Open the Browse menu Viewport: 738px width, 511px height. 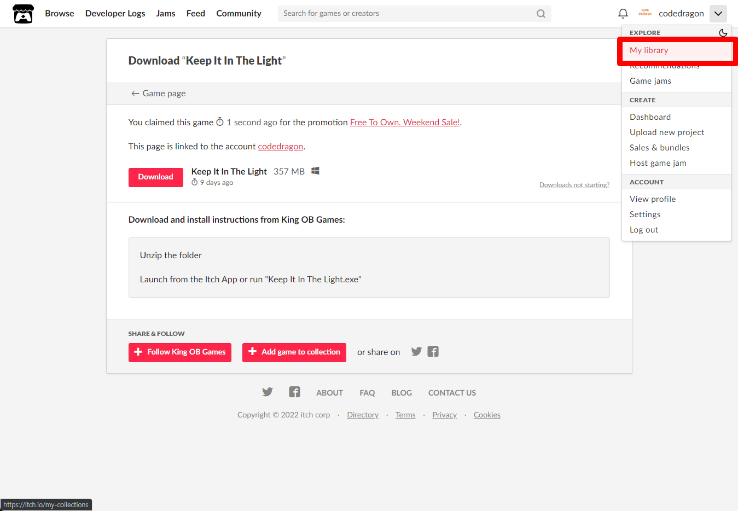pos(60,14)
